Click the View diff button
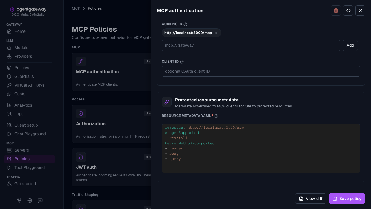The image size is (371, 209). point(311,199)
